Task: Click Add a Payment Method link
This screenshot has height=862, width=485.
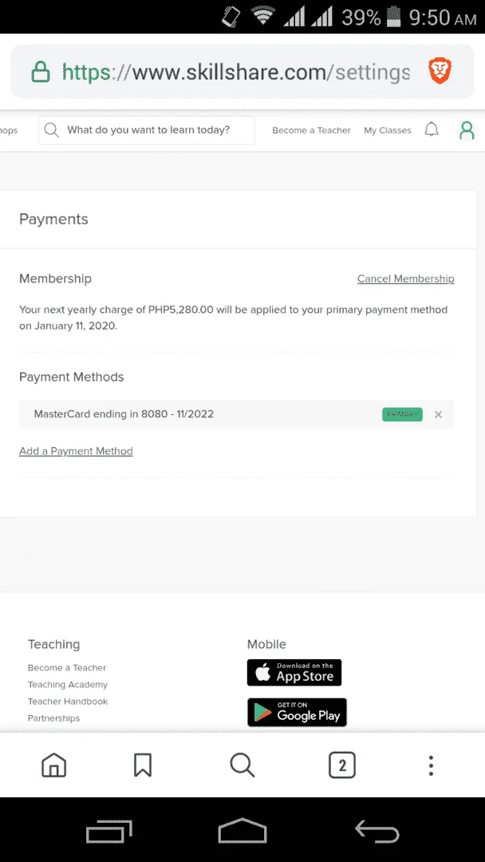Action: click(x=76, y=451)
